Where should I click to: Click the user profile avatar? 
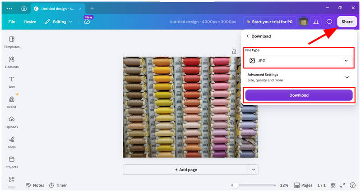coord(303,22)
